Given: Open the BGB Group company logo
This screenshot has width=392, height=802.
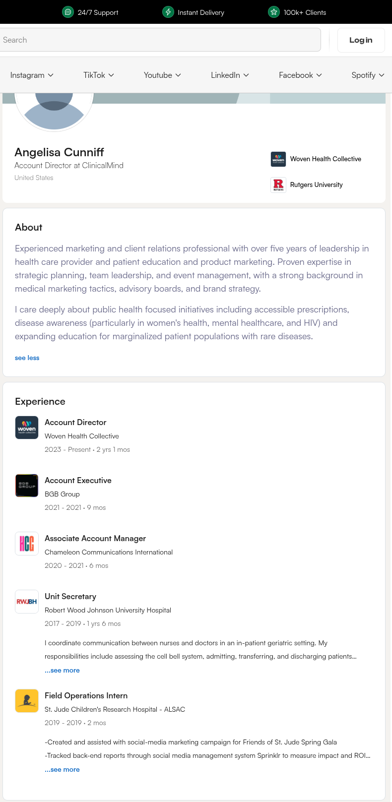Looking at the screenshot, I should (27, 486).
